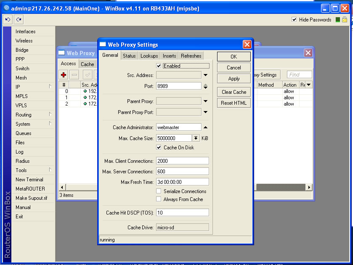Click the Clear Cache button
353x265 pixels.
point(234,92)
